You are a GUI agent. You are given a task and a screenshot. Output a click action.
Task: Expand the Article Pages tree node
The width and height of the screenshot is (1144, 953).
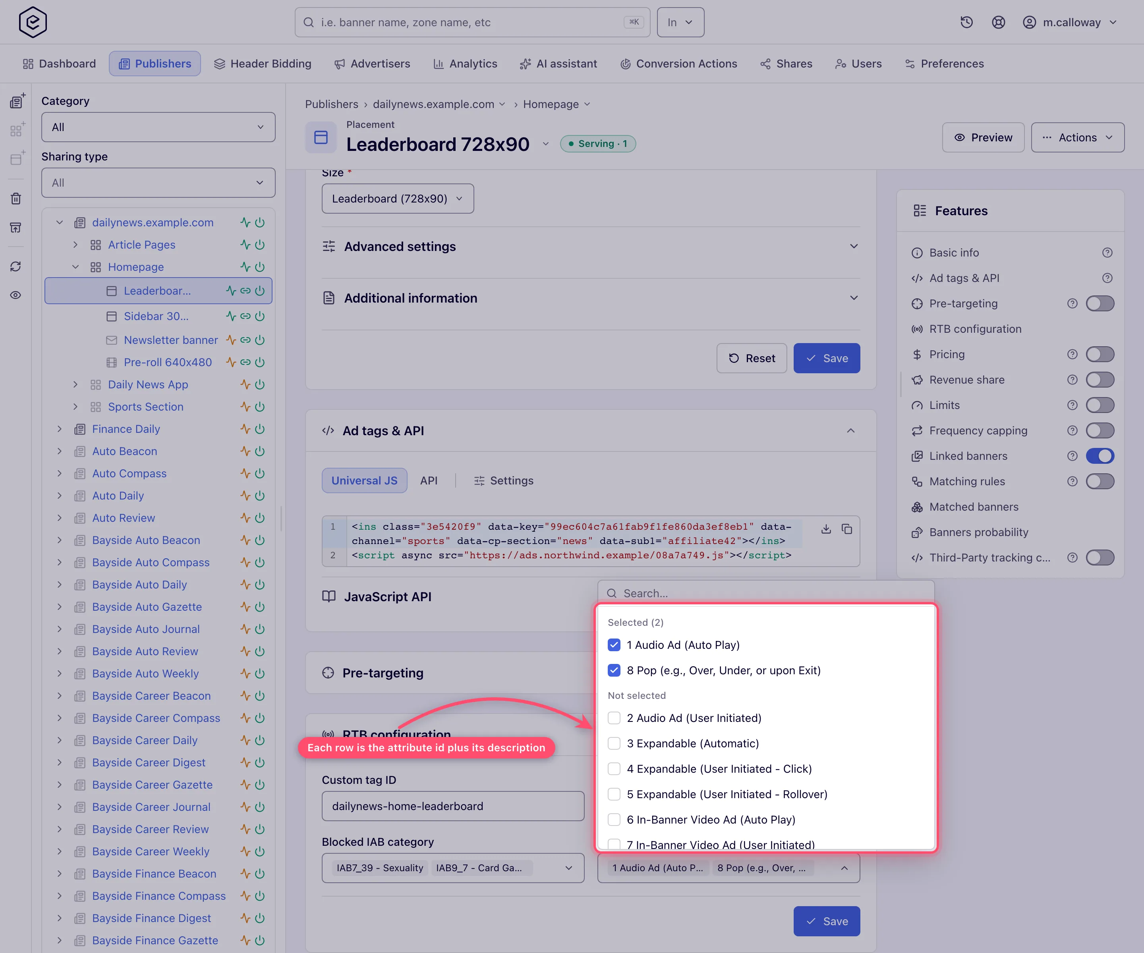(x=76, y=245)
